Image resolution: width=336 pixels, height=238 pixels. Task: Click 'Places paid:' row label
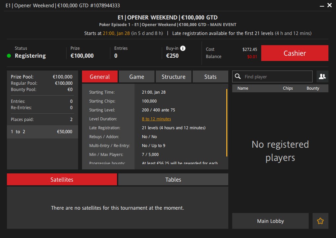(22, 119)
